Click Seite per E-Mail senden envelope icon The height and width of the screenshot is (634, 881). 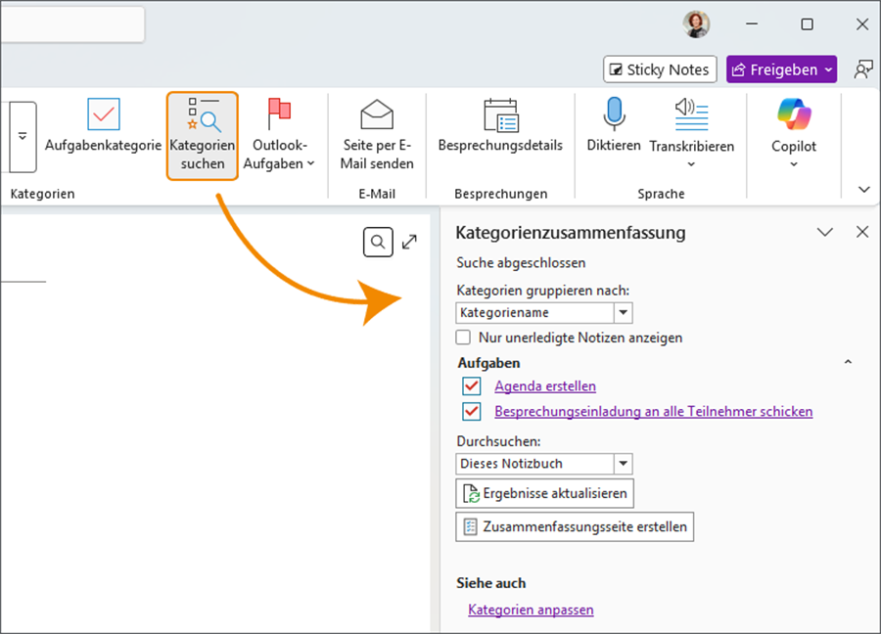click(377, 115)
